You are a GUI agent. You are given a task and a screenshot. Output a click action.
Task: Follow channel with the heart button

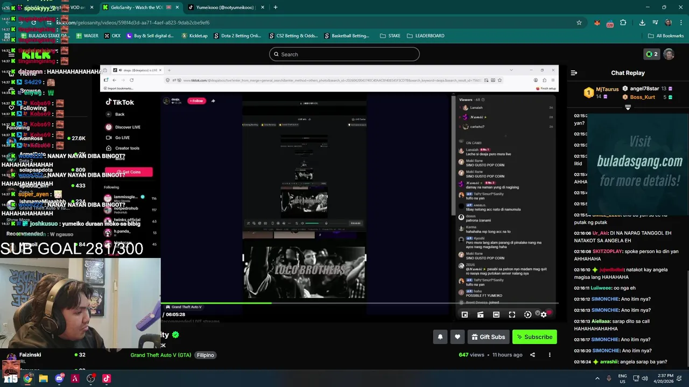pyautogui.click(x=458, y=337)
